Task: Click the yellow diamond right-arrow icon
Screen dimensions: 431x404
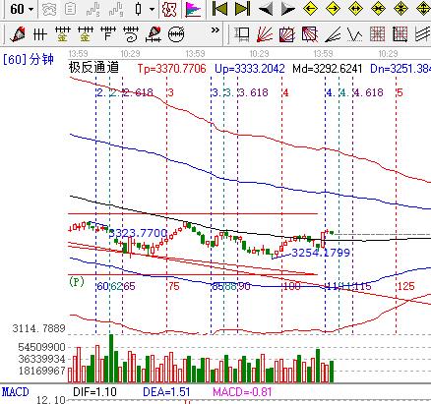Action: pos(333,9)
